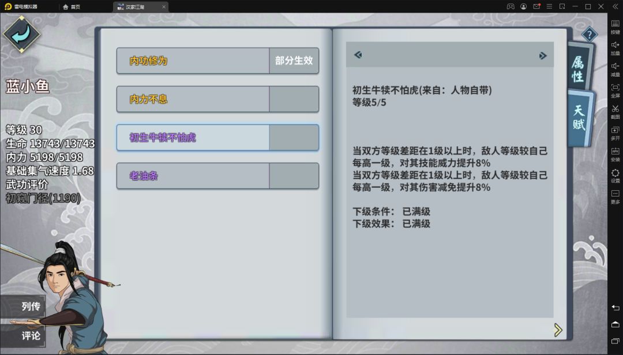Decrease volume with 减量 icon
Screen dimensions: 623x355
[615, 69]
